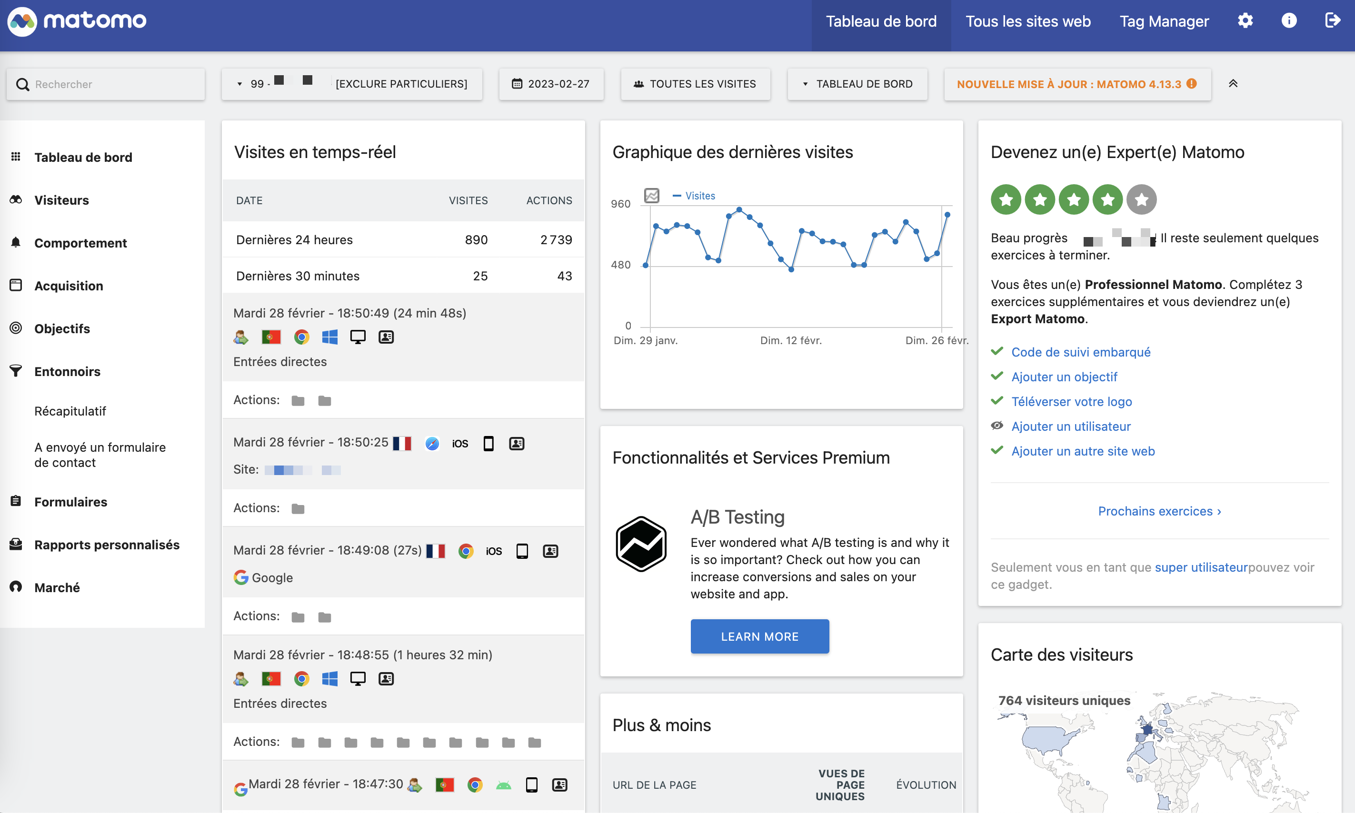This screenshot has height=813, width=1355.
Task: Open the Toutes les visites segment selector
Action: [x=695, y=84]
